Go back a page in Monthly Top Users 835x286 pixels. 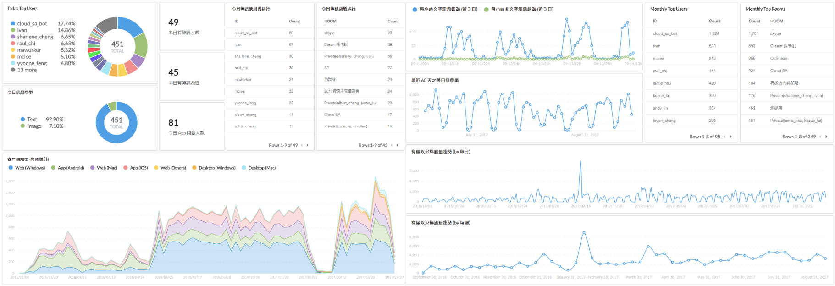724,137
